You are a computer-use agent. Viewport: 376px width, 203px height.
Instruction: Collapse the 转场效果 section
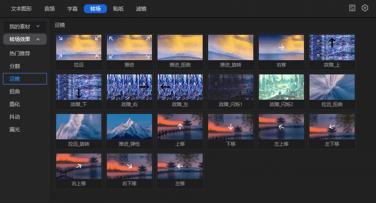click(x=25, y=39)
